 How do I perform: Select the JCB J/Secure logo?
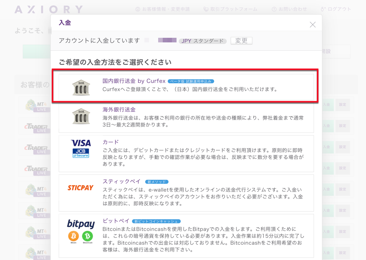click(x=81, y=153)
